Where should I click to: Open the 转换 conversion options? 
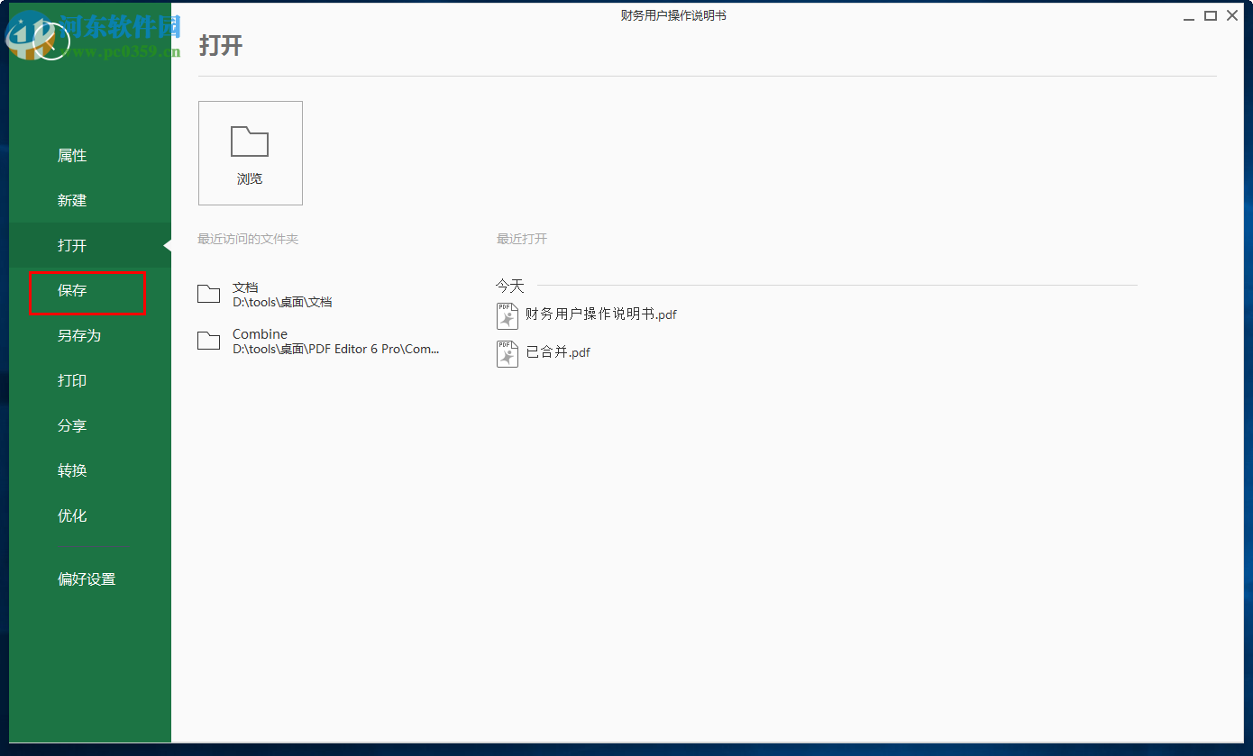(x=72, y=470)
